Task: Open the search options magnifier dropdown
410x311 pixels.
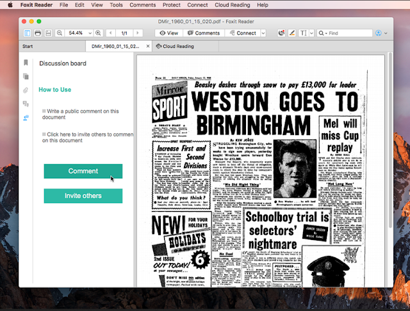Action: point(323,33)
